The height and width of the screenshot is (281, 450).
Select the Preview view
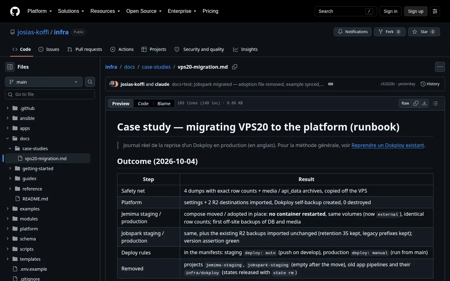point(121,103)
